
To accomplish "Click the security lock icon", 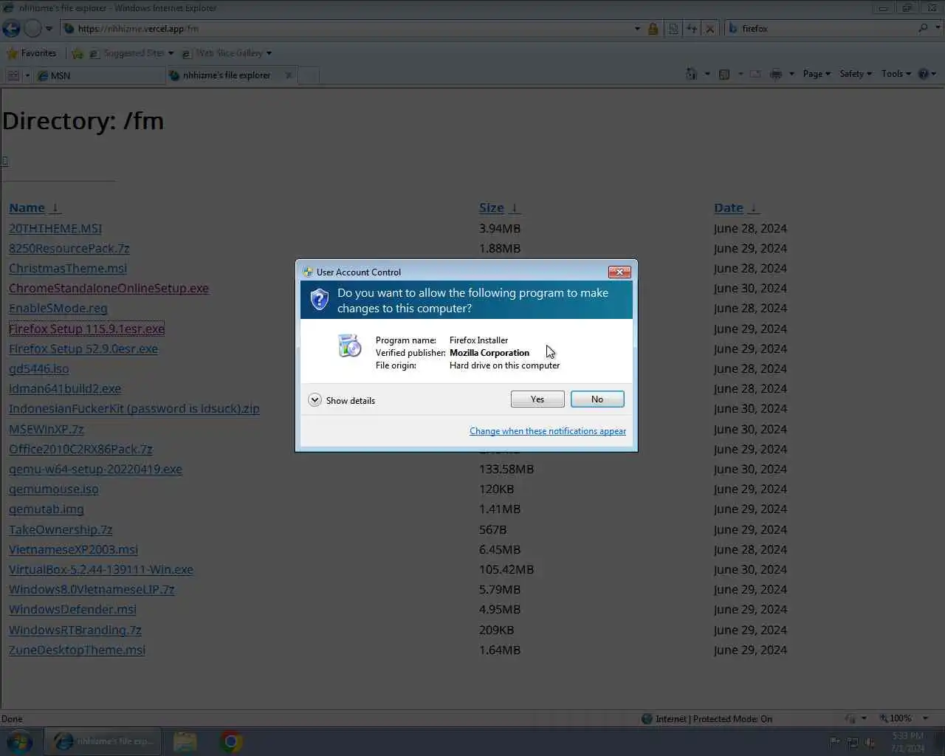I will (x=653, y=29).
